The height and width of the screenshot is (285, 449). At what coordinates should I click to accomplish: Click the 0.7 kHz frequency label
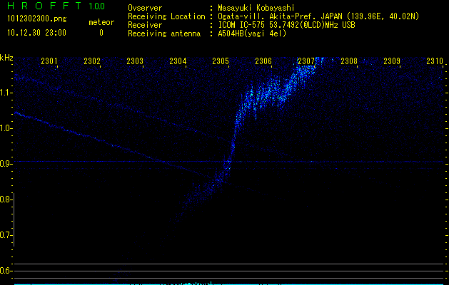[6, 235]
